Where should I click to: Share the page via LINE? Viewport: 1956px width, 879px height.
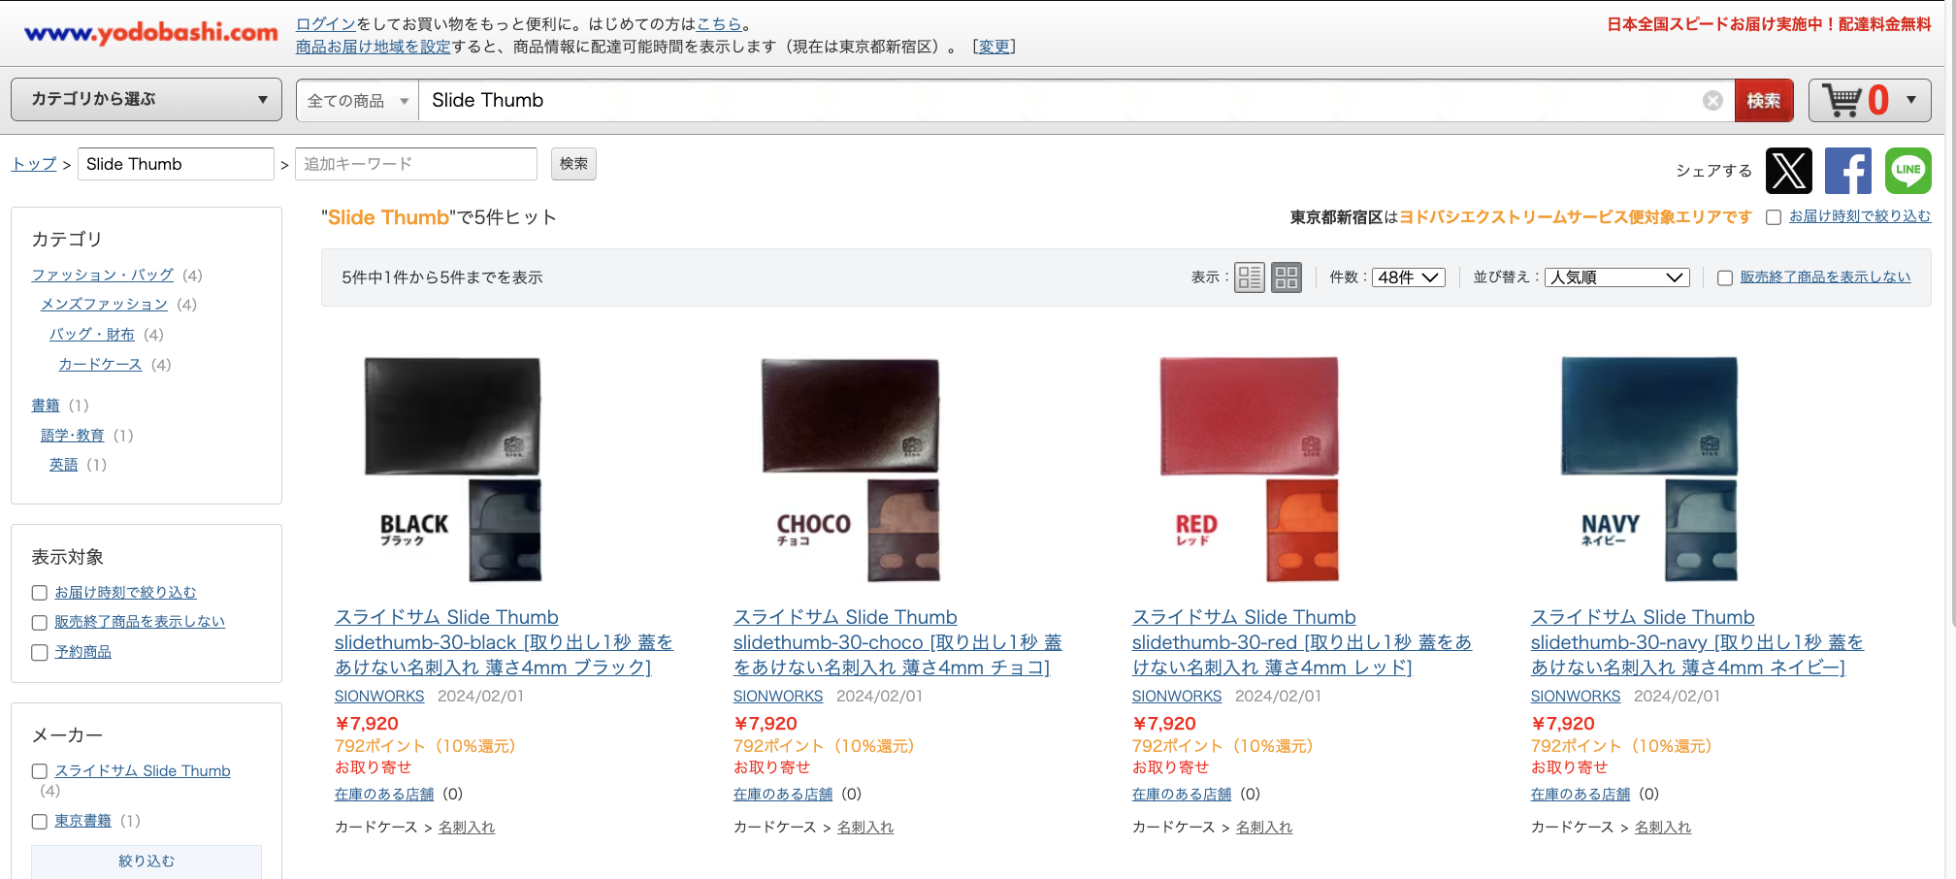1907,171
